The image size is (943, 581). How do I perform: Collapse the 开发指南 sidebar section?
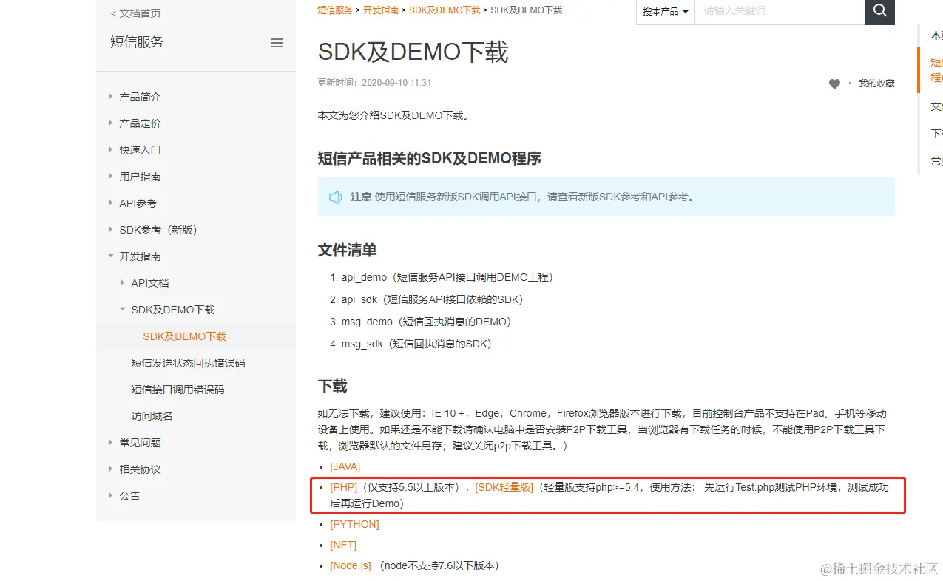[141, 256]
